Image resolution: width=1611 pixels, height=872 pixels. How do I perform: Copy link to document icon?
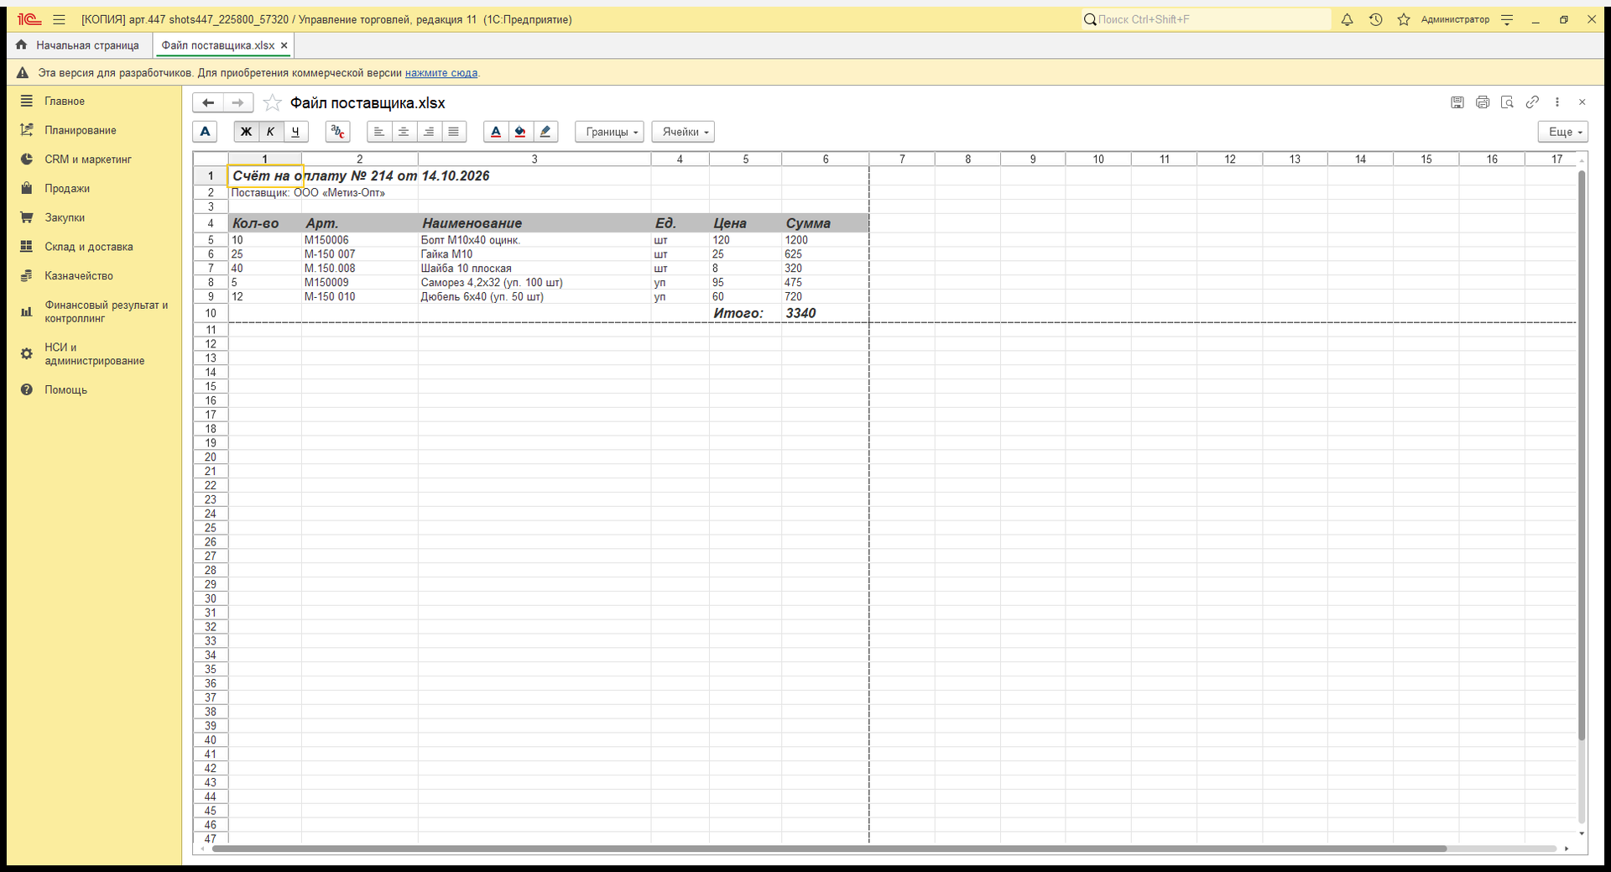pos(1532,102)
